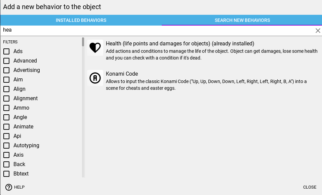Toggle the Aim filter checkbox
The image size is (322, 195).
click(6, 80)
